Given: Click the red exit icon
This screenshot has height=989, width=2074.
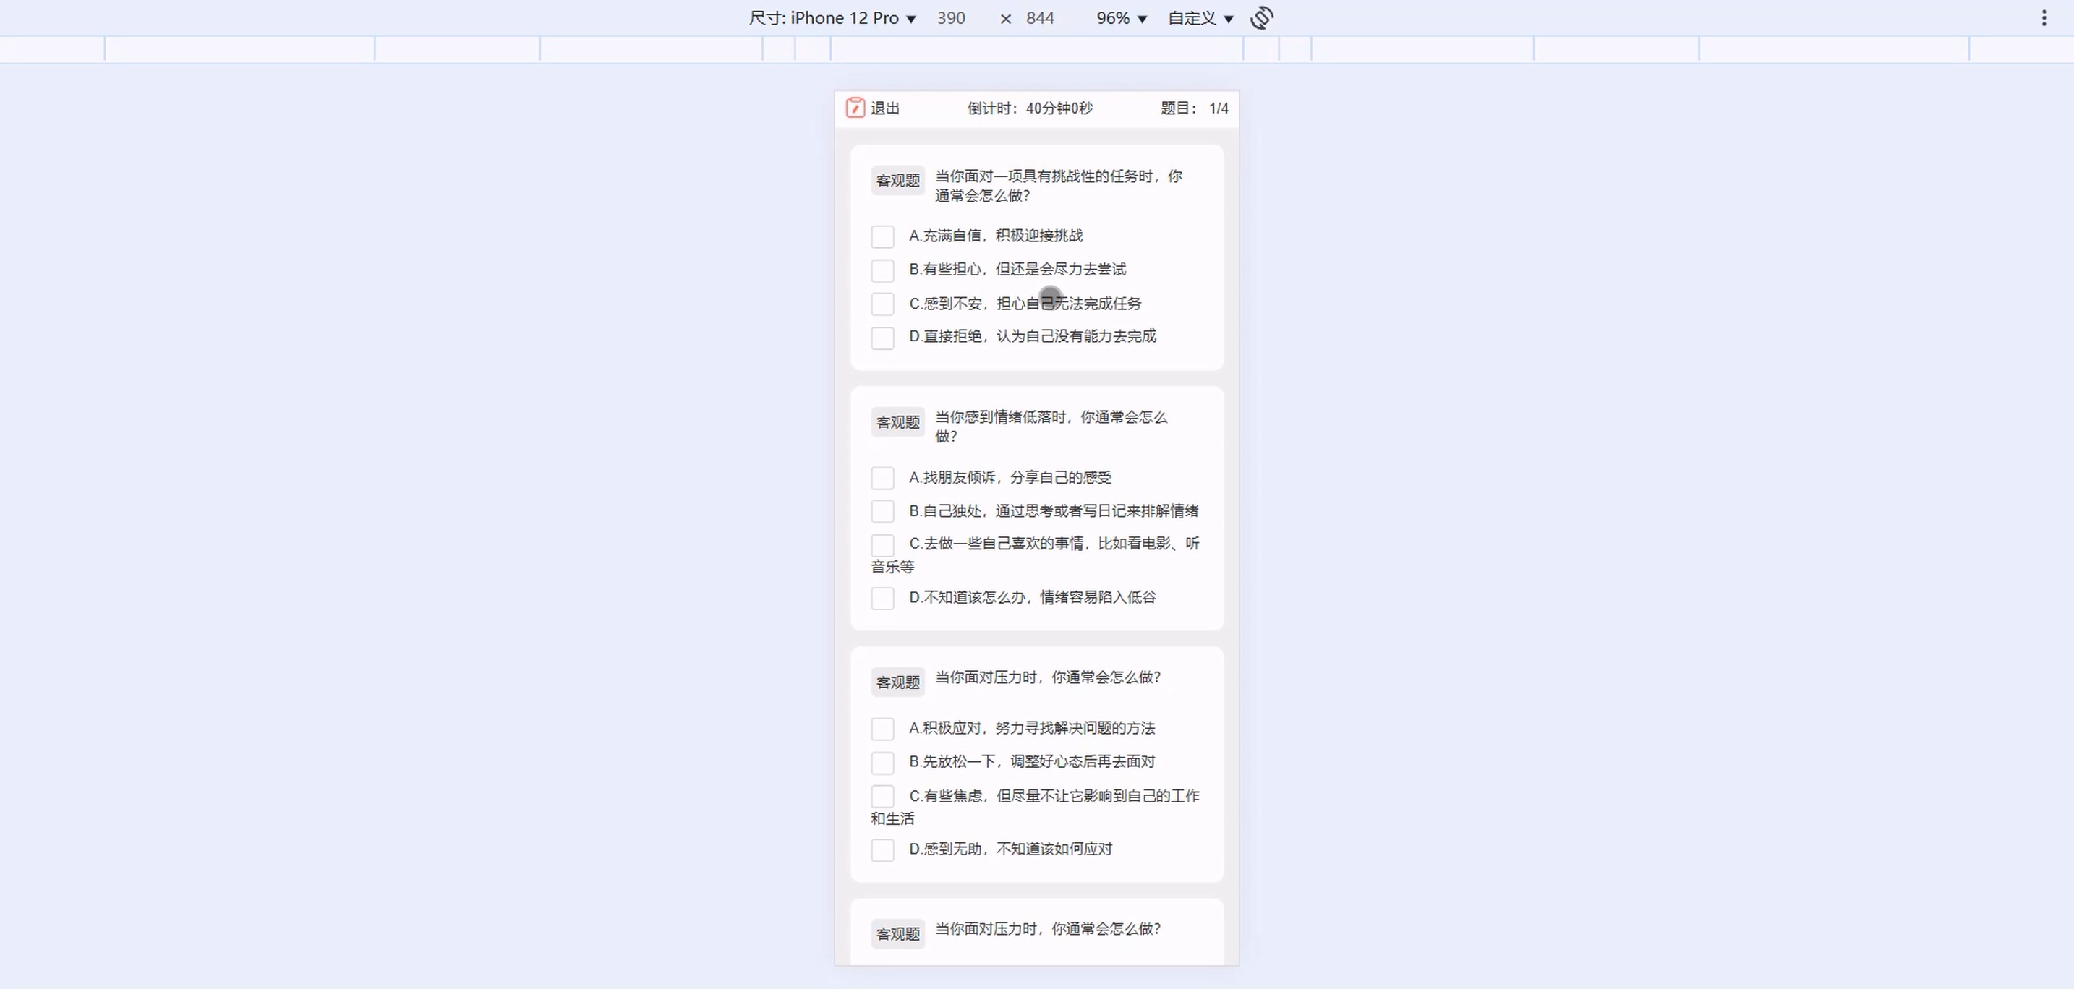Looking at the screenshot, I should (855, 108).
